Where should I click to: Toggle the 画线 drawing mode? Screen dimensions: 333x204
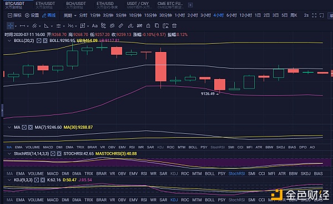(49, 15)
